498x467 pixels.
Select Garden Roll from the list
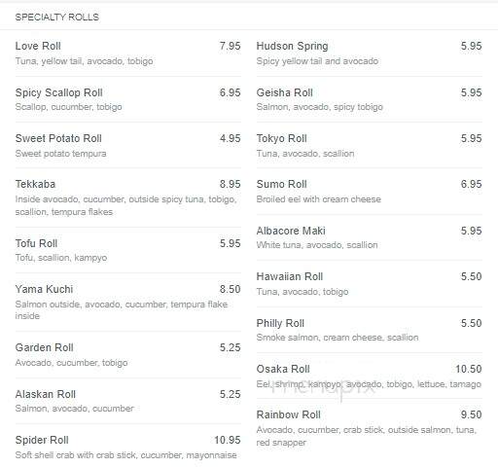[44, 347]
